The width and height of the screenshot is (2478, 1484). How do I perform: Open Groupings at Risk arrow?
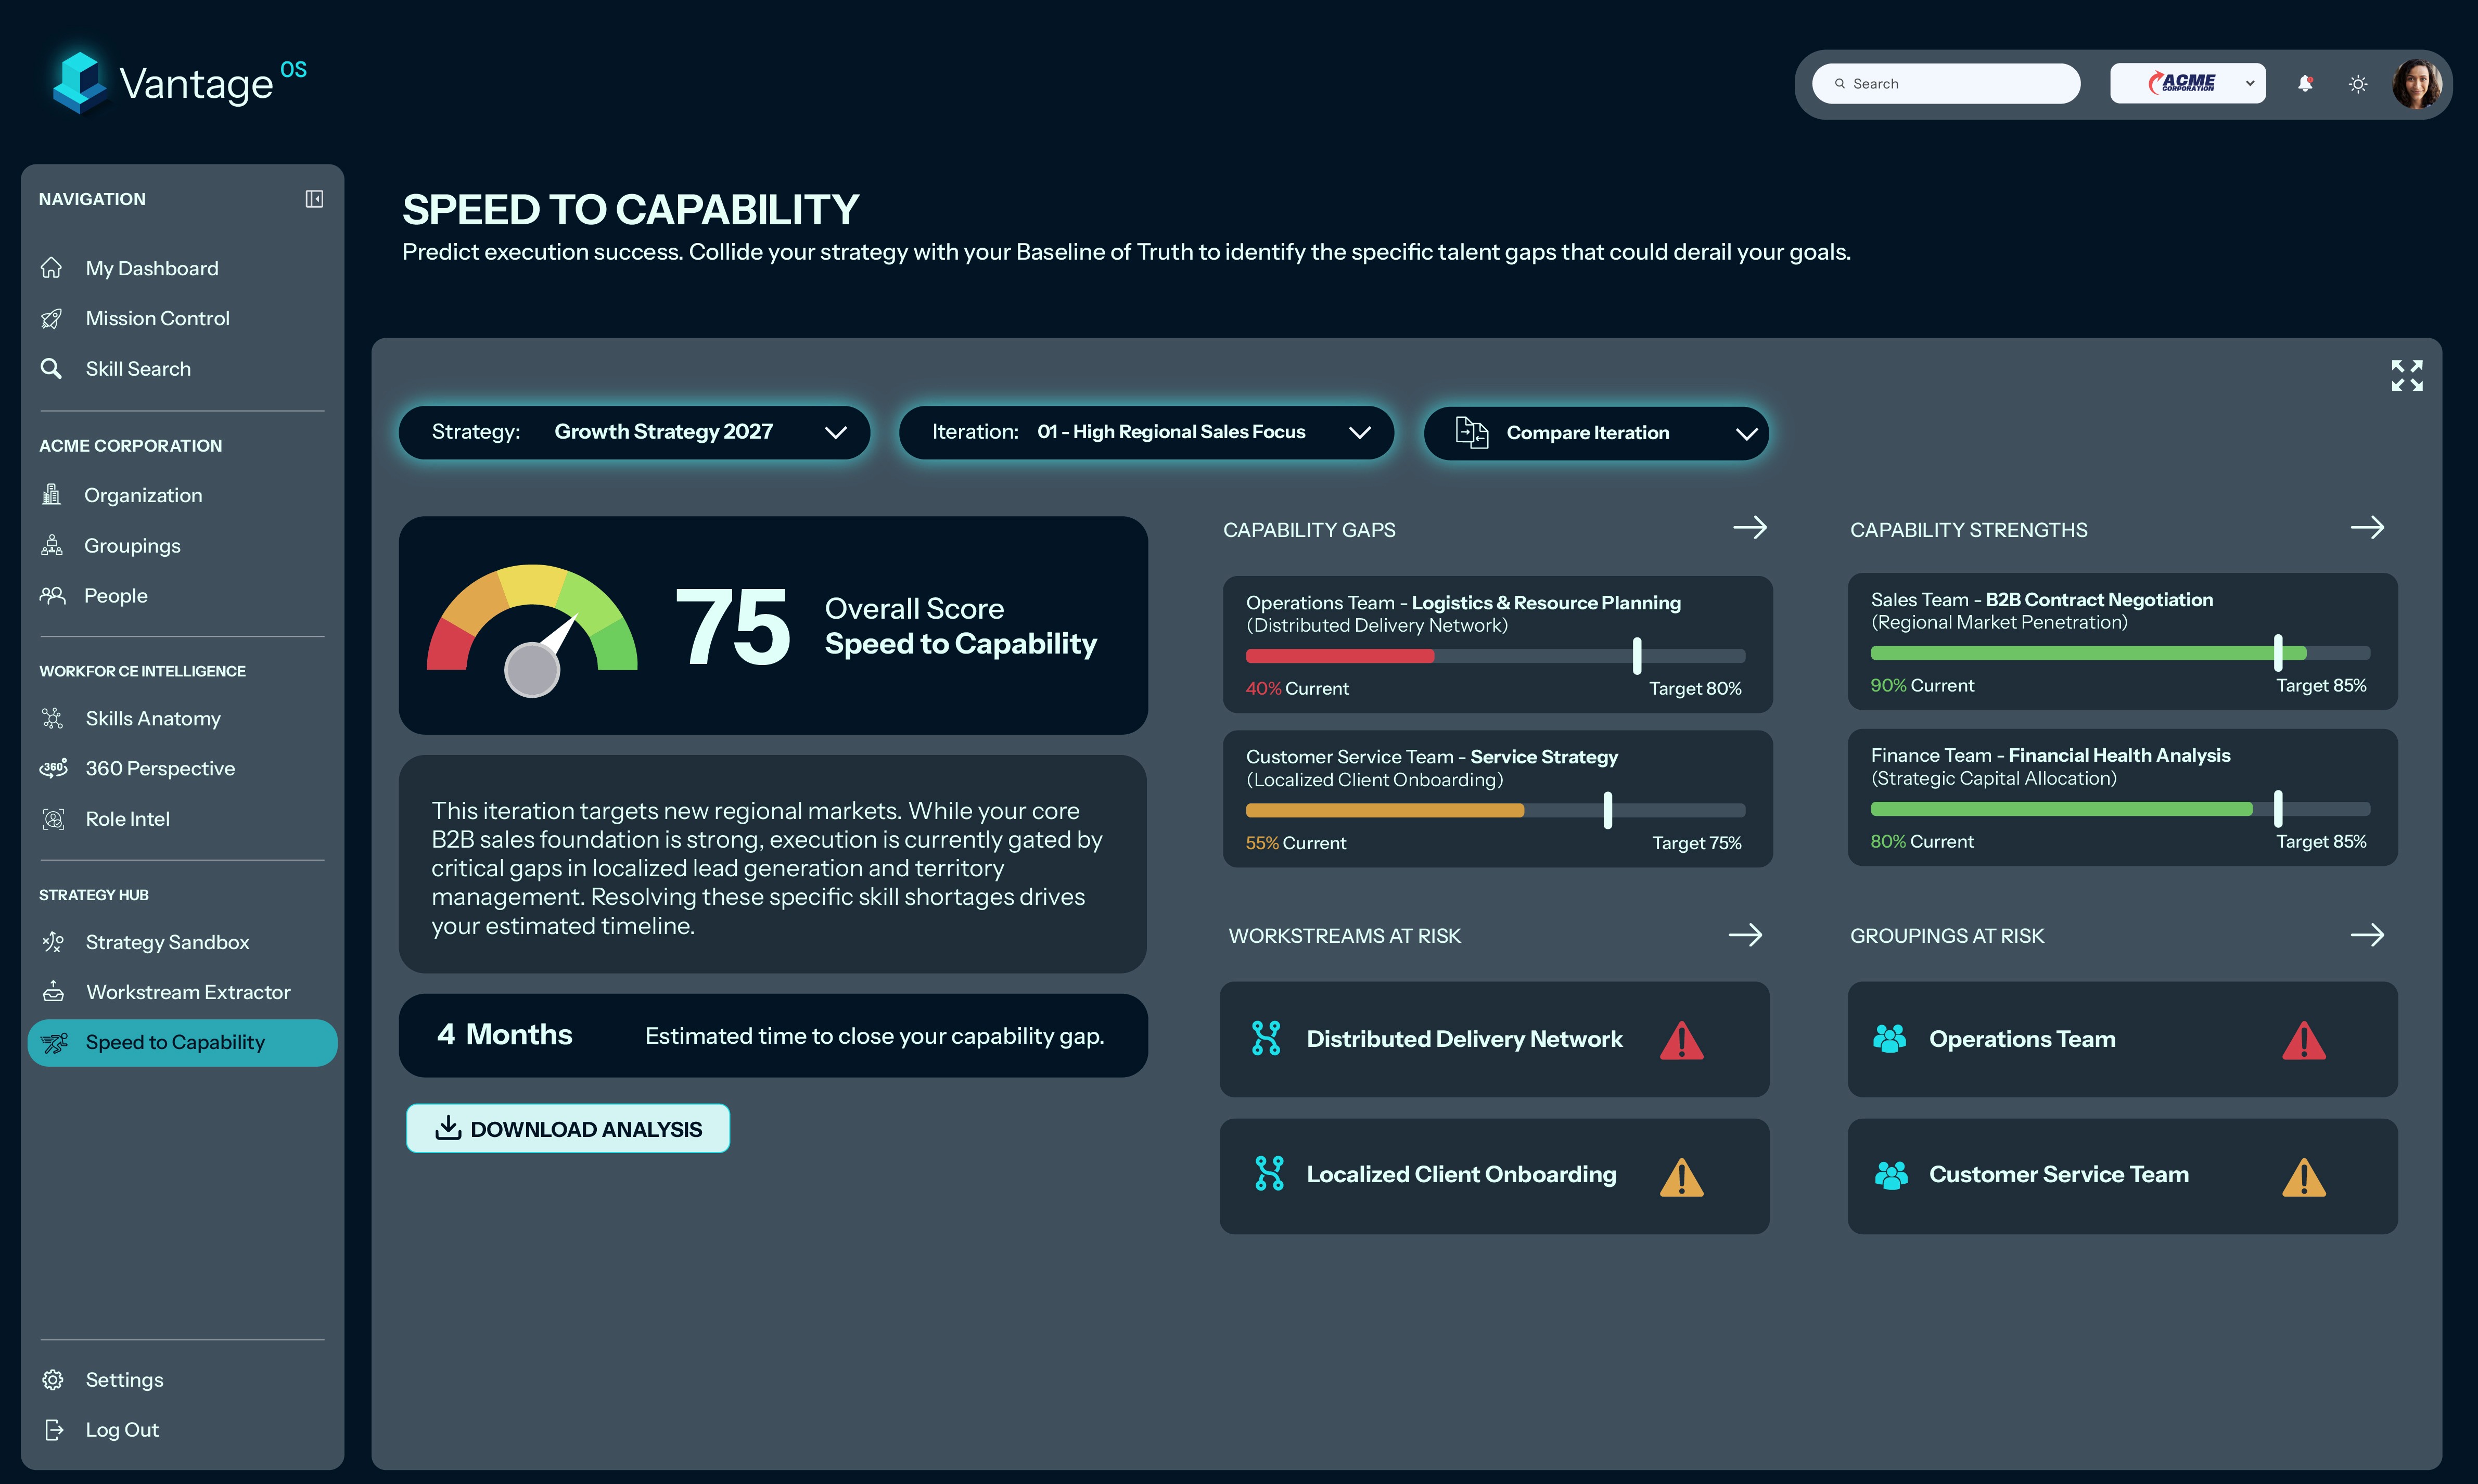[2367, 935]
